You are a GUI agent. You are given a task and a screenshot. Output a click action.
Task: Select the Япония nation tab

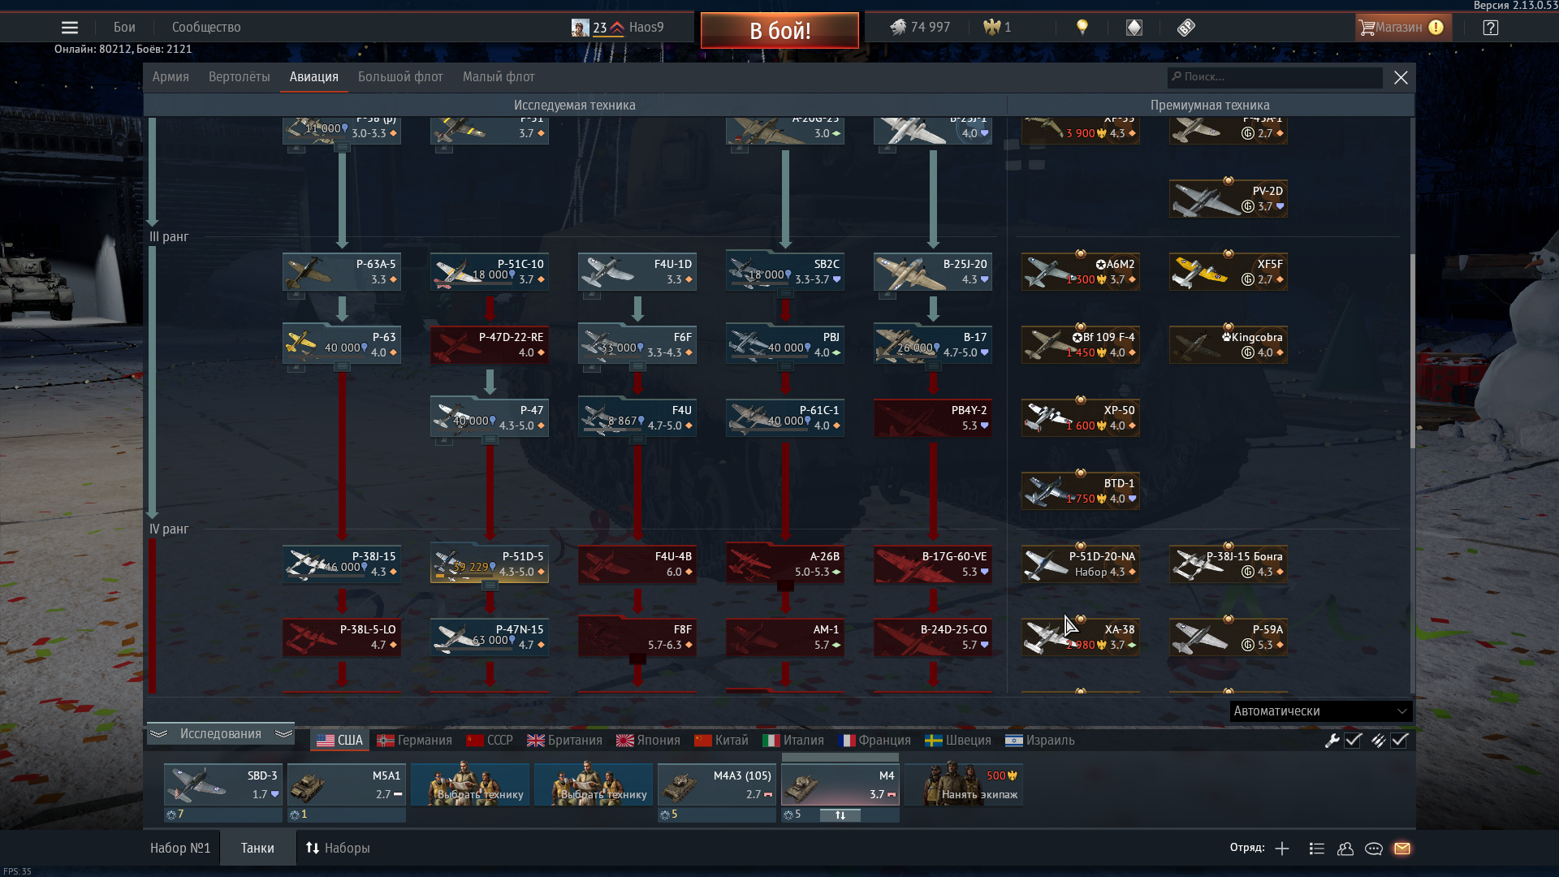[x=648, y=741]
